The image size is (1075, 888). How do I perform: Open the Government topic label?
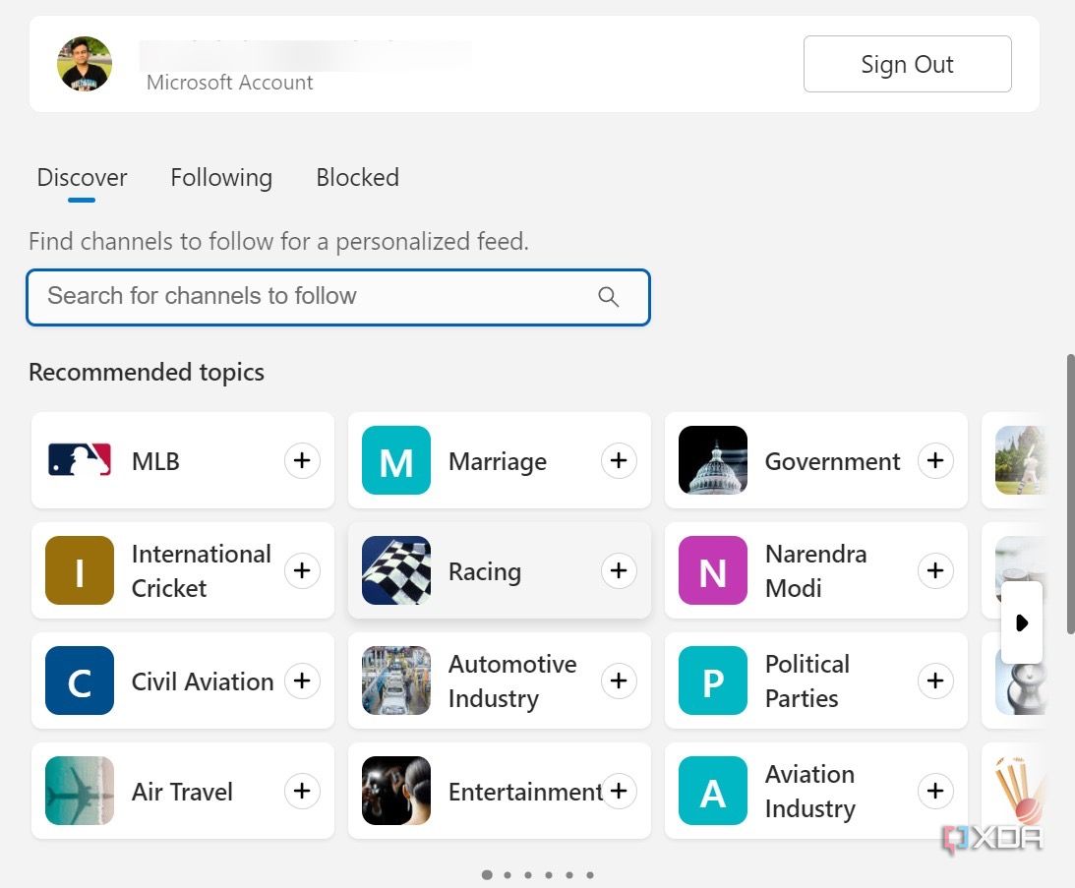tap(832, 461)
